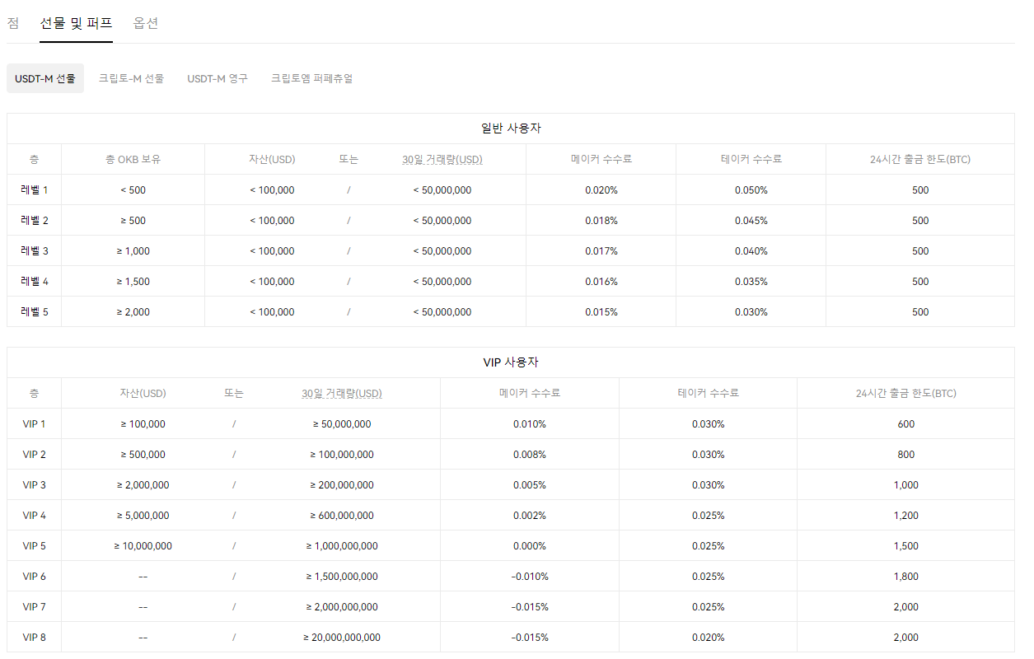The width and height of the screenshot is (1034, 659).
Task: Click the 0.045% taker fee value
Action: [751, 221]
